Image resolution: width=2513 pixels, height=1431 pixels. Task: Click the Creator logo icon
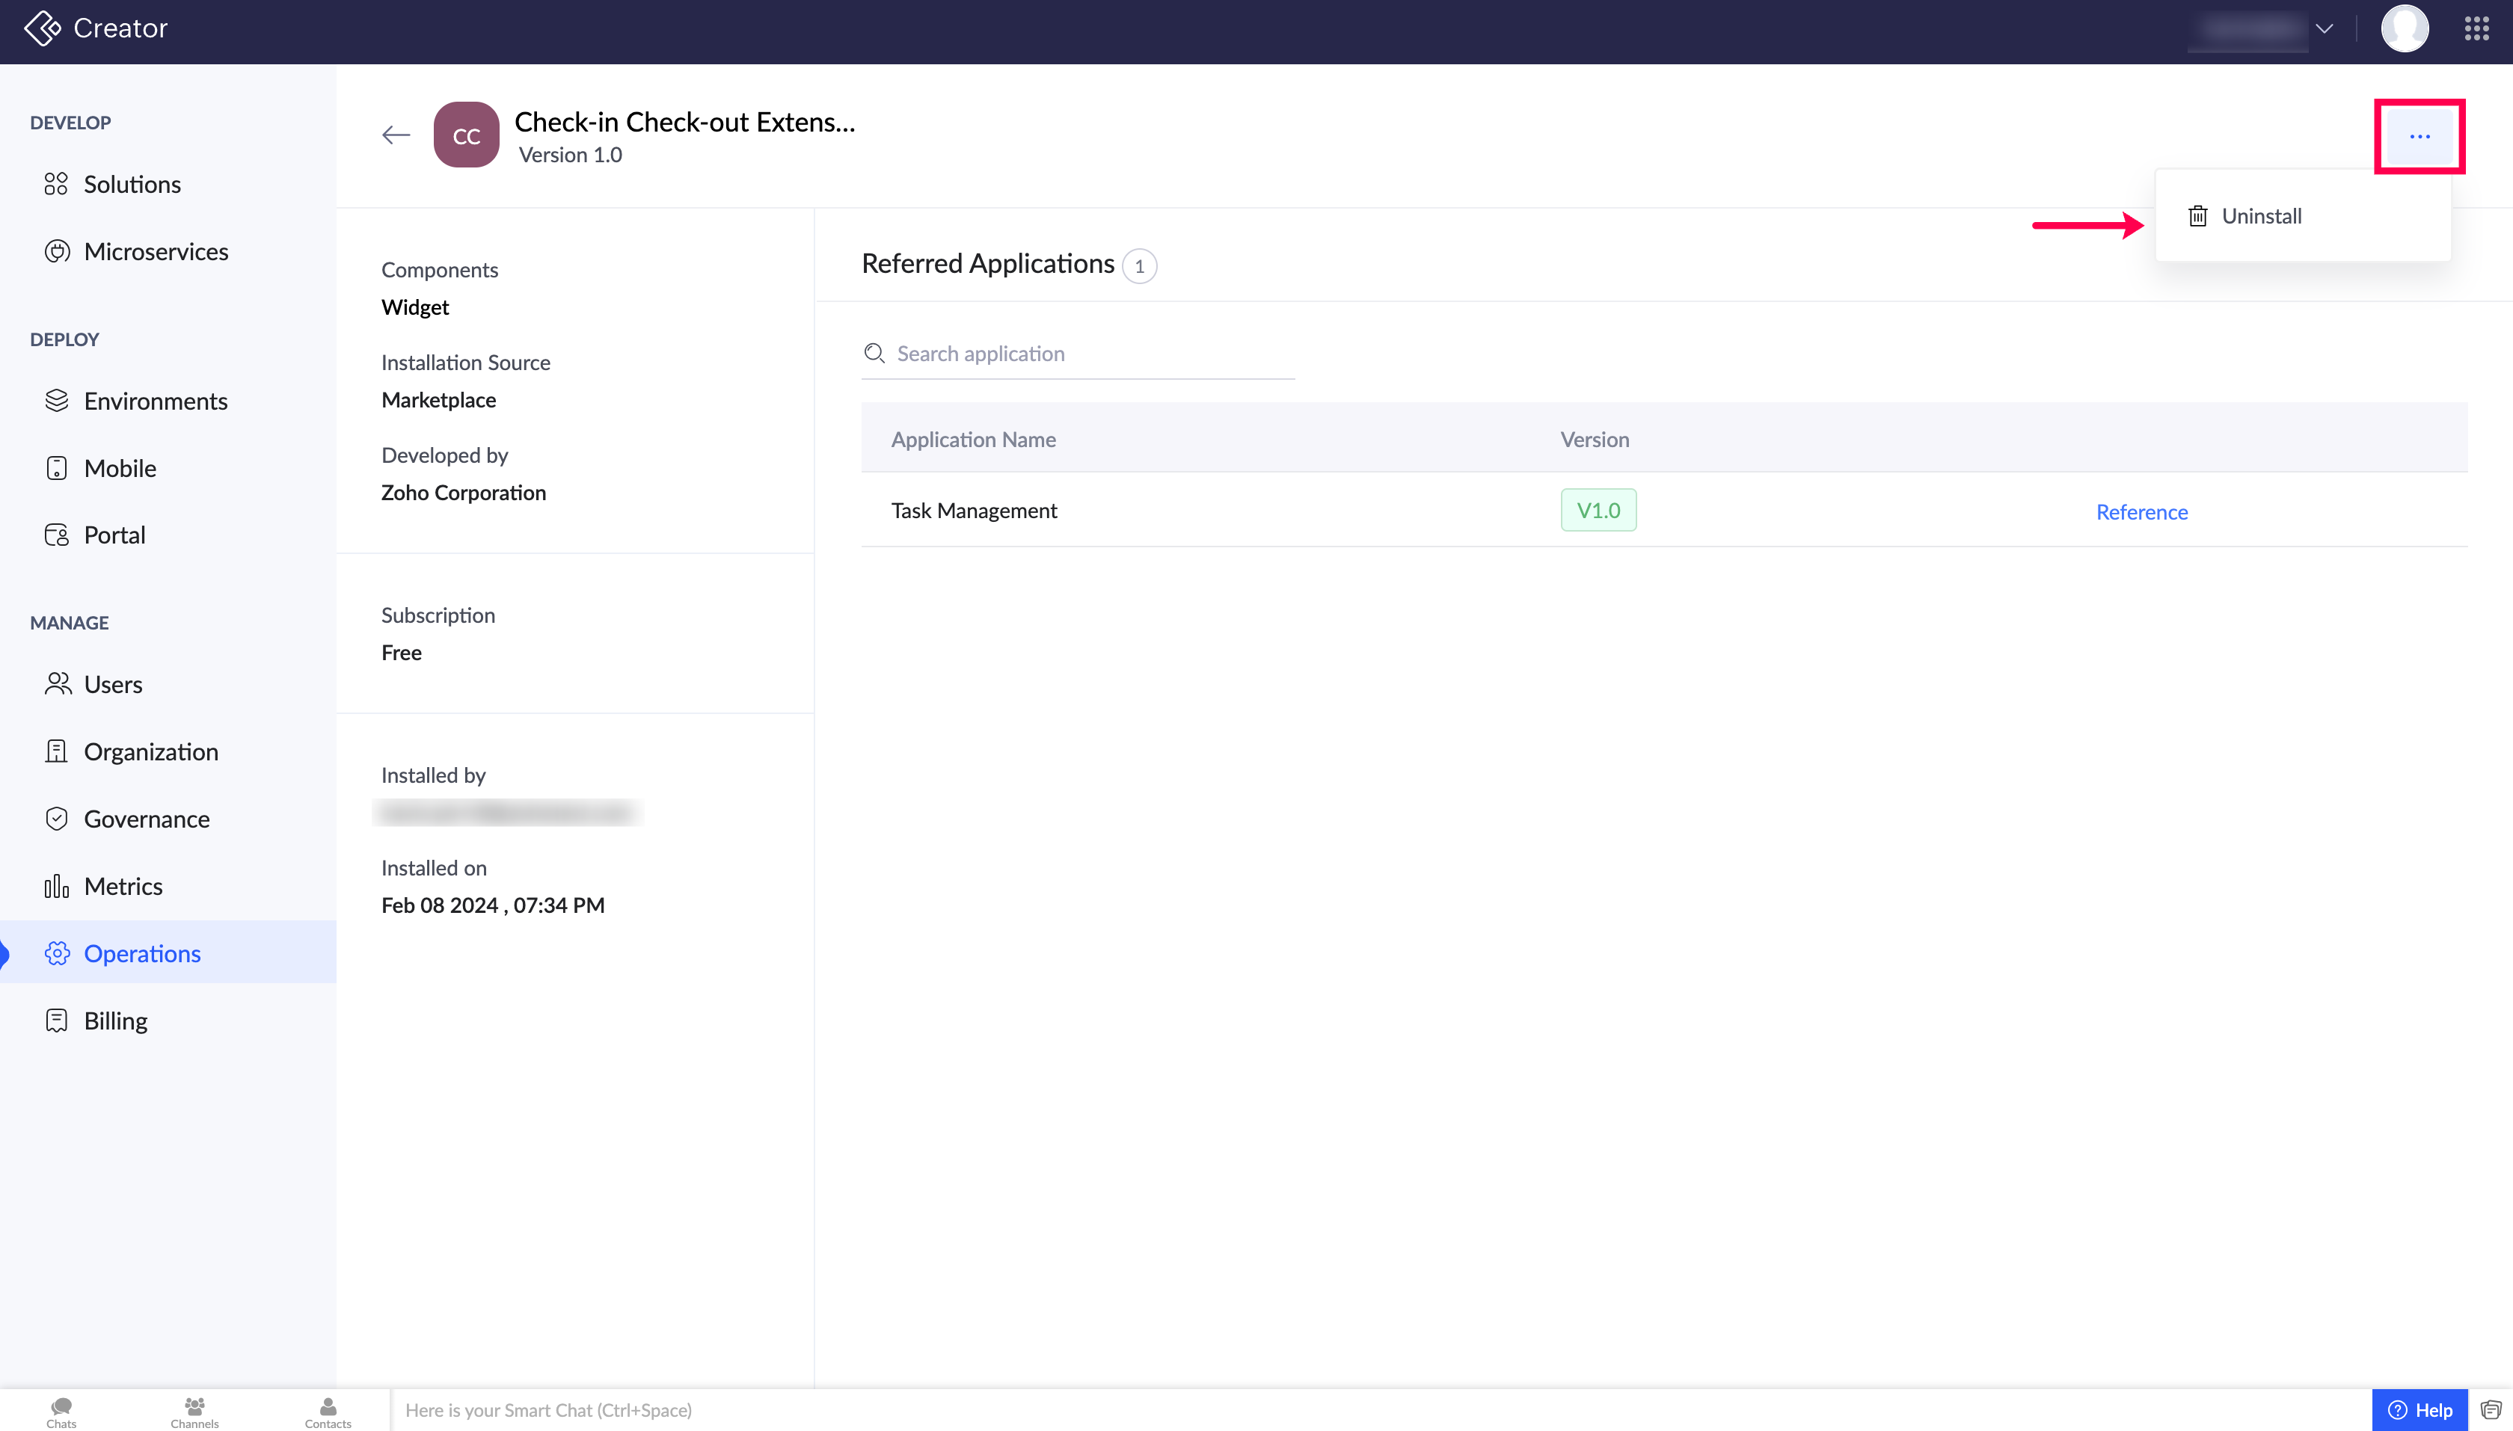pyautogui.click(x=43, y=28)
